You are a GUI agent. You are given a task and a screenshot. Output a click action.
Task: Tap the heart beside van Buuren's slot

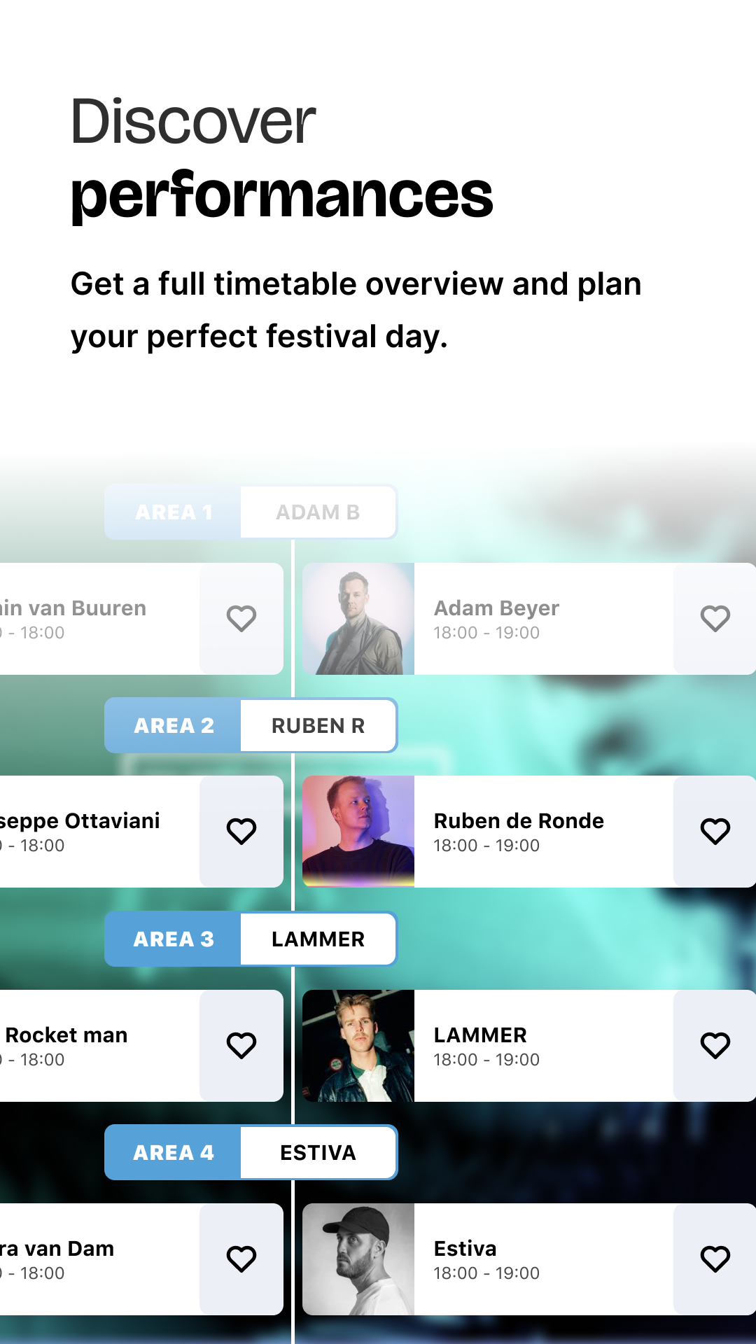241,619
